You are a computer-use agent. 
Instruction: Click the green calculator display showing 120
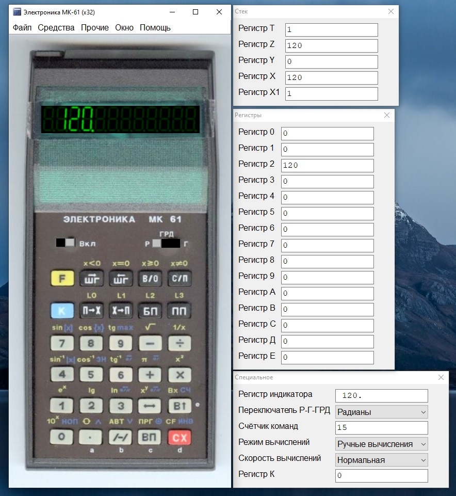pos(120,119)
